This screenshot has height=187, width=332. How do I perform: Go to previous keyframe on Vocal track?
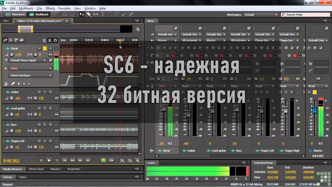19,84
